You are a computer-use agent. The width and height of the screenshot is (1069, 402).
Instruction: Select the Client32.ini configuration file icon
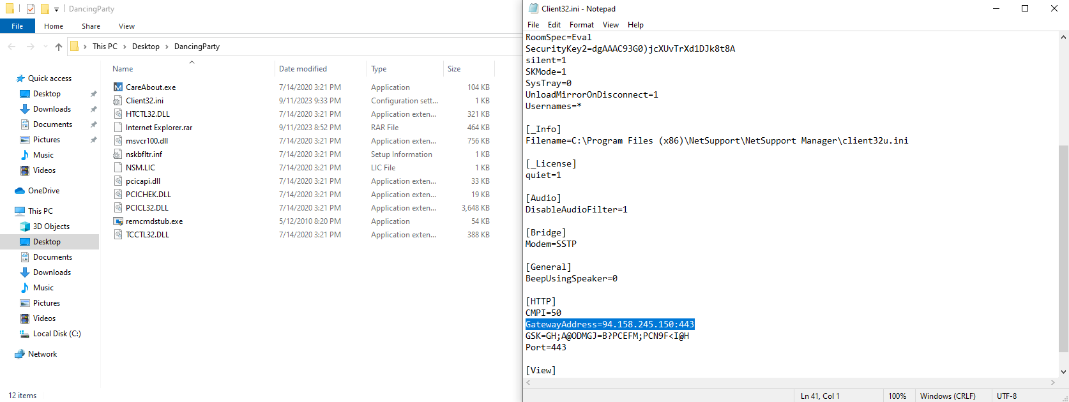pyautogui.click(x=118, y=101)
